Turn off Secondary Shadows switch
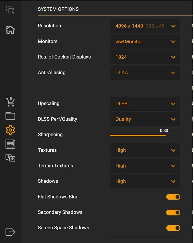 173,212
